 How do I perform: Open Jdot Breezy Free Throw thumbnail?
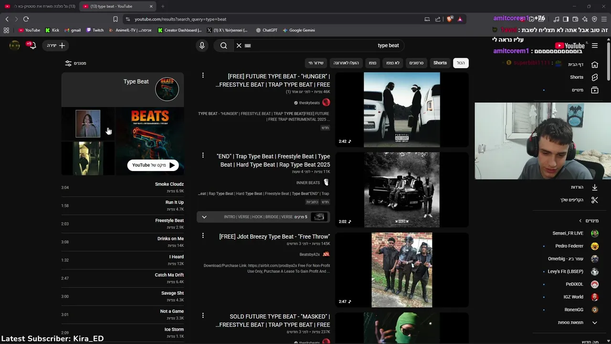tap(402, 270)
